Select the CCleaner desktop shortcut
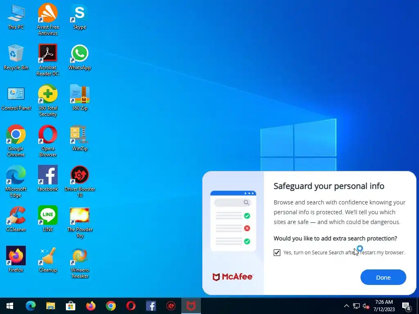 pos(16,219)
